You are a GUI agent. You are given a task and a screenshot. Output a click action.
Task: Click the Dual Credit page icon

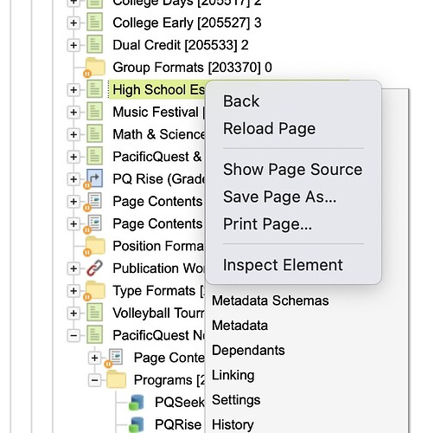pos(94,44)
